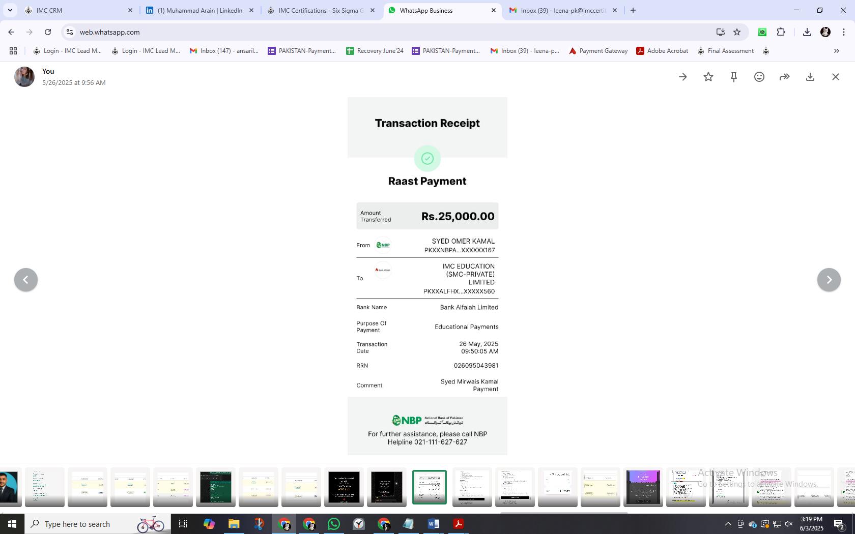Open Adobe Acrobat from taskbar
Viewport: 855px width, 534px height.
click(x=459, y=524)
